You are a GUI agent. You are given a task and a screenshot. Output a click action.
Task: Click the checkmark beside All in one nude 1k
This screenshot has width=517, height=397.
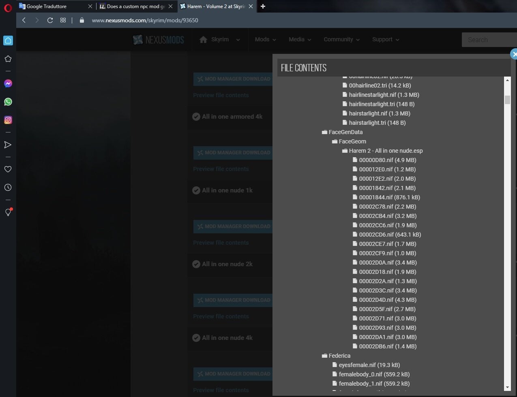196,190
